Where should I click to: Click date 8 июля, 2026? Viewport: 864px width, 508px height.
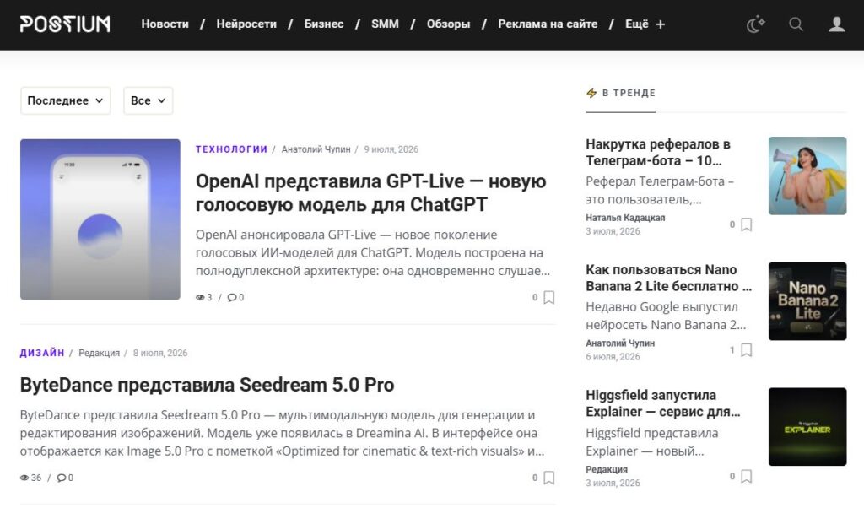pyautogui.click(x=160, y=353)
